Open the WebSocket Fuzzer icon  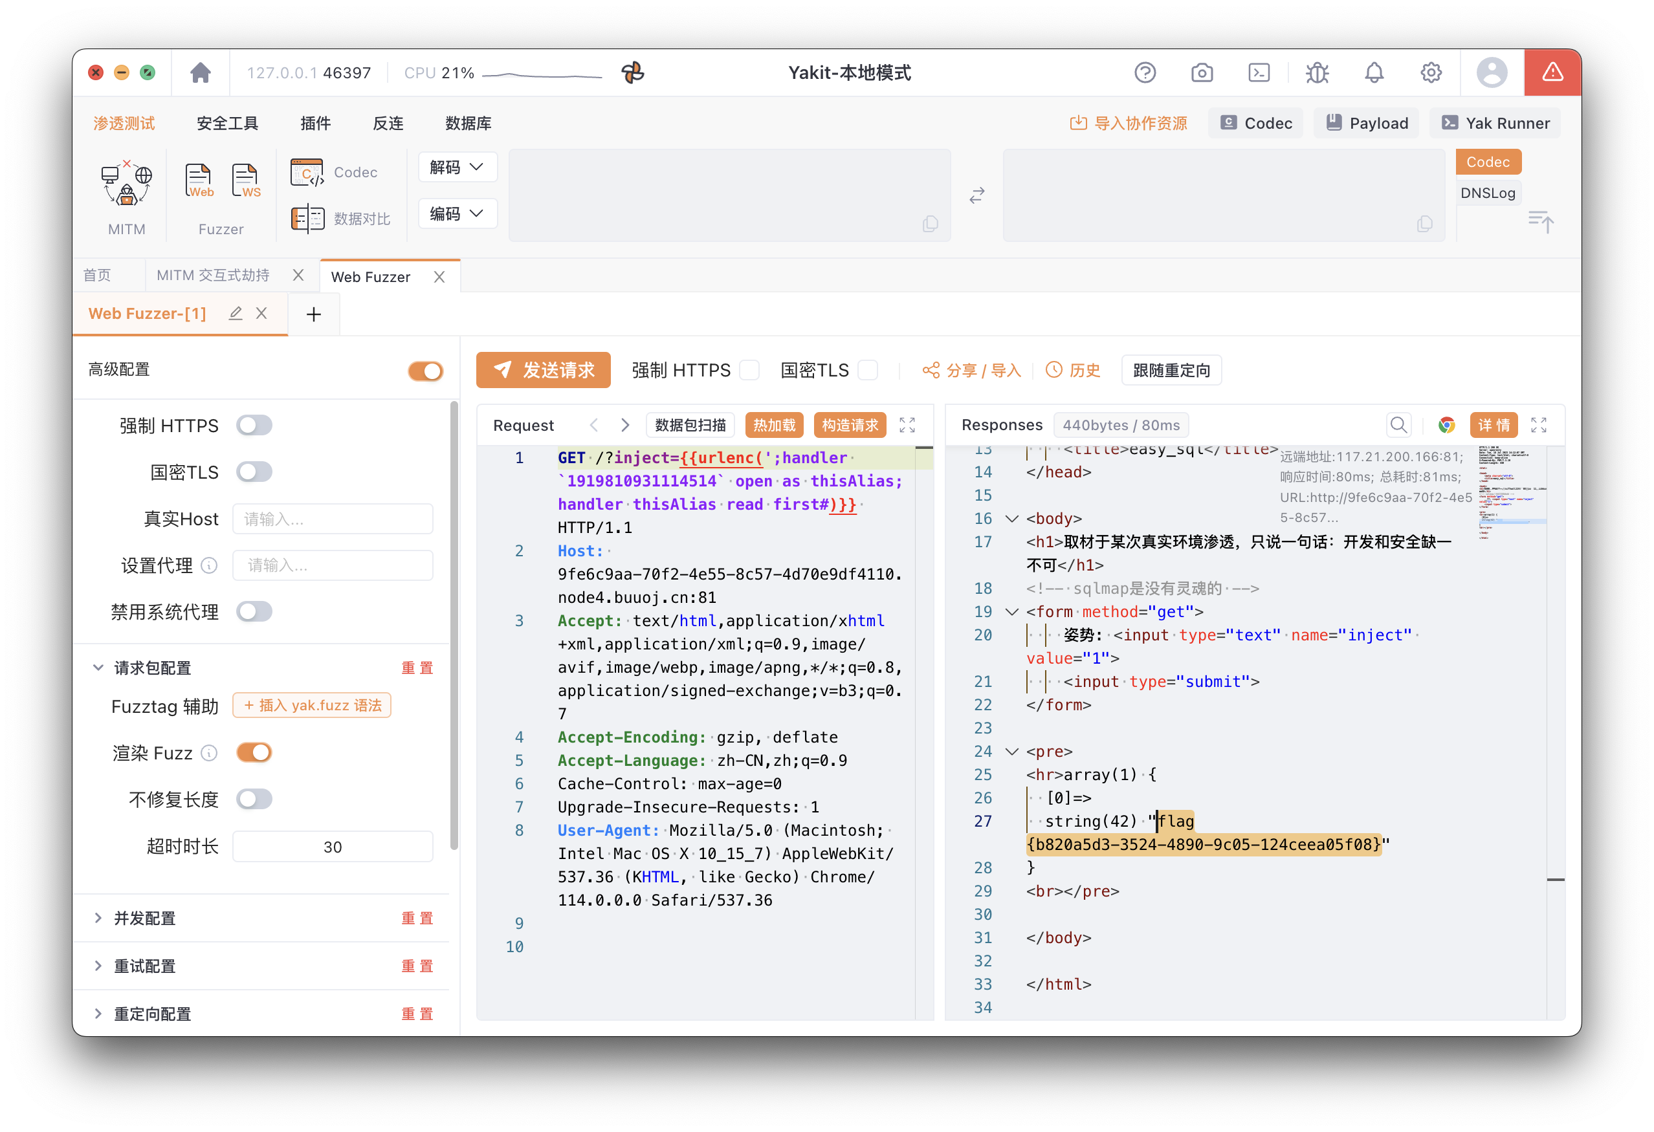pyautogui.click(x=245, y=180)
